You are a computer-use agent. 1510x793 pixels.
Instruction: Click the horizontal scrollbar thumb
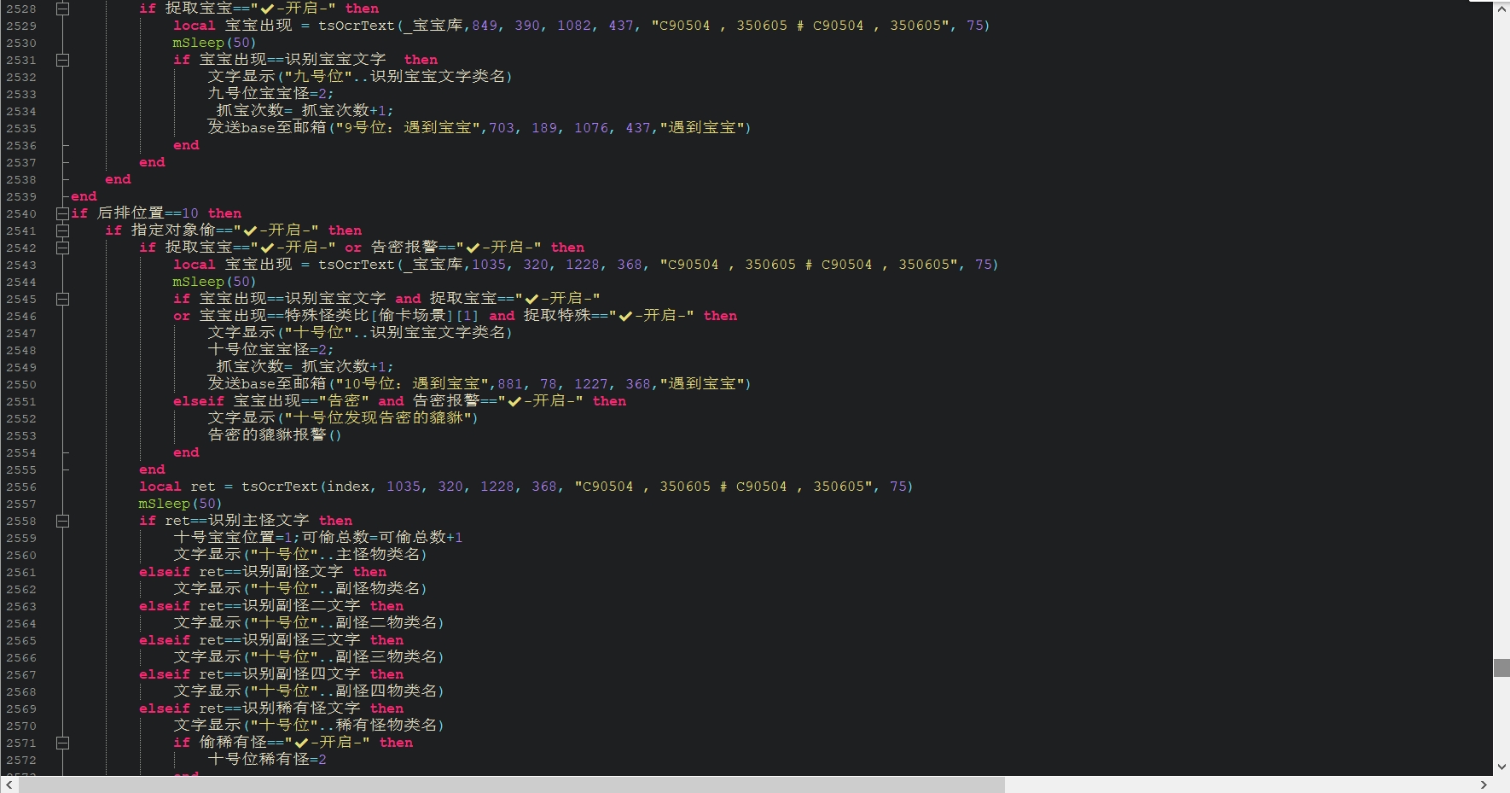tap(512, 784)
